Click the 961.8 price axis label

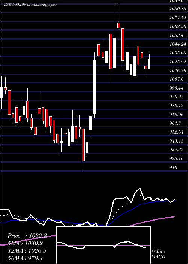(175, 123)
